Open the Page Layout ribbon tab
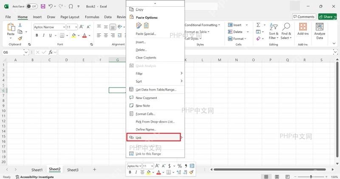 [70, 17]
